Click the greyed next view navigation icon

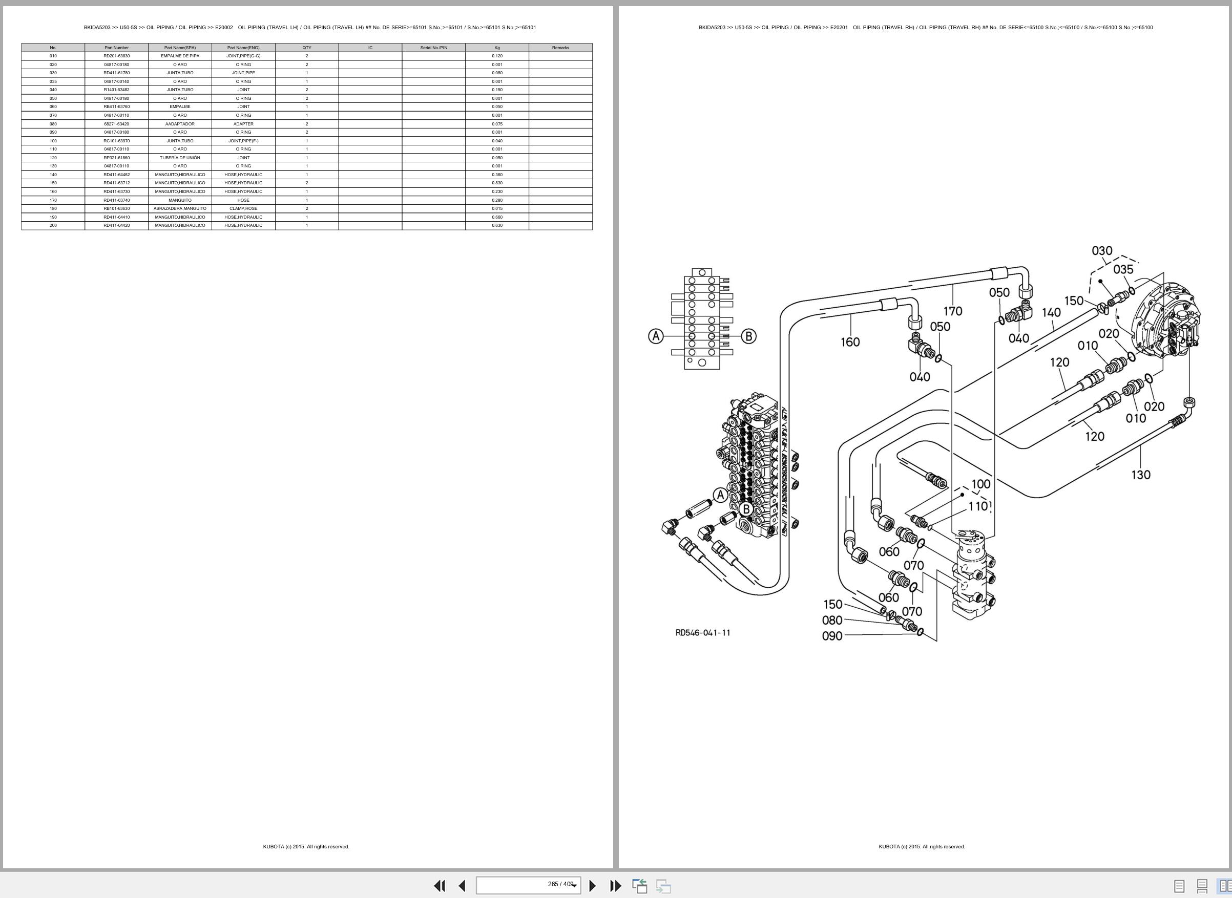(x=663, y=886)
